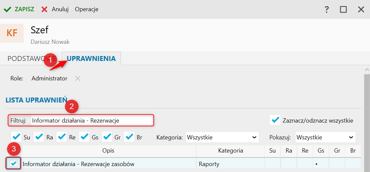Click the Filtruj input field
Image resolution: width=370 pixels, height=172 pixels.
92,121
